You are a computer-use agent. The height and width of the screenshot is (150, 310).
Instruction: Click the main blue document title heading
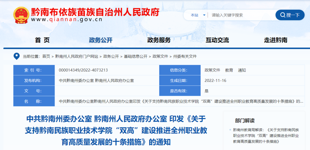[x=116, y=130]
